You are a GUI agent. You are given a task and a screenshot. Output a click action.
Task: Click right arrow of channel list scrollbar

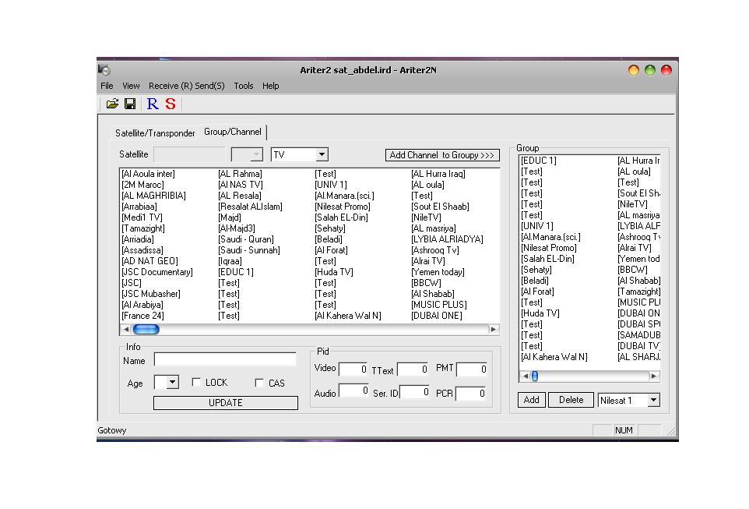[x=494, y=329]
